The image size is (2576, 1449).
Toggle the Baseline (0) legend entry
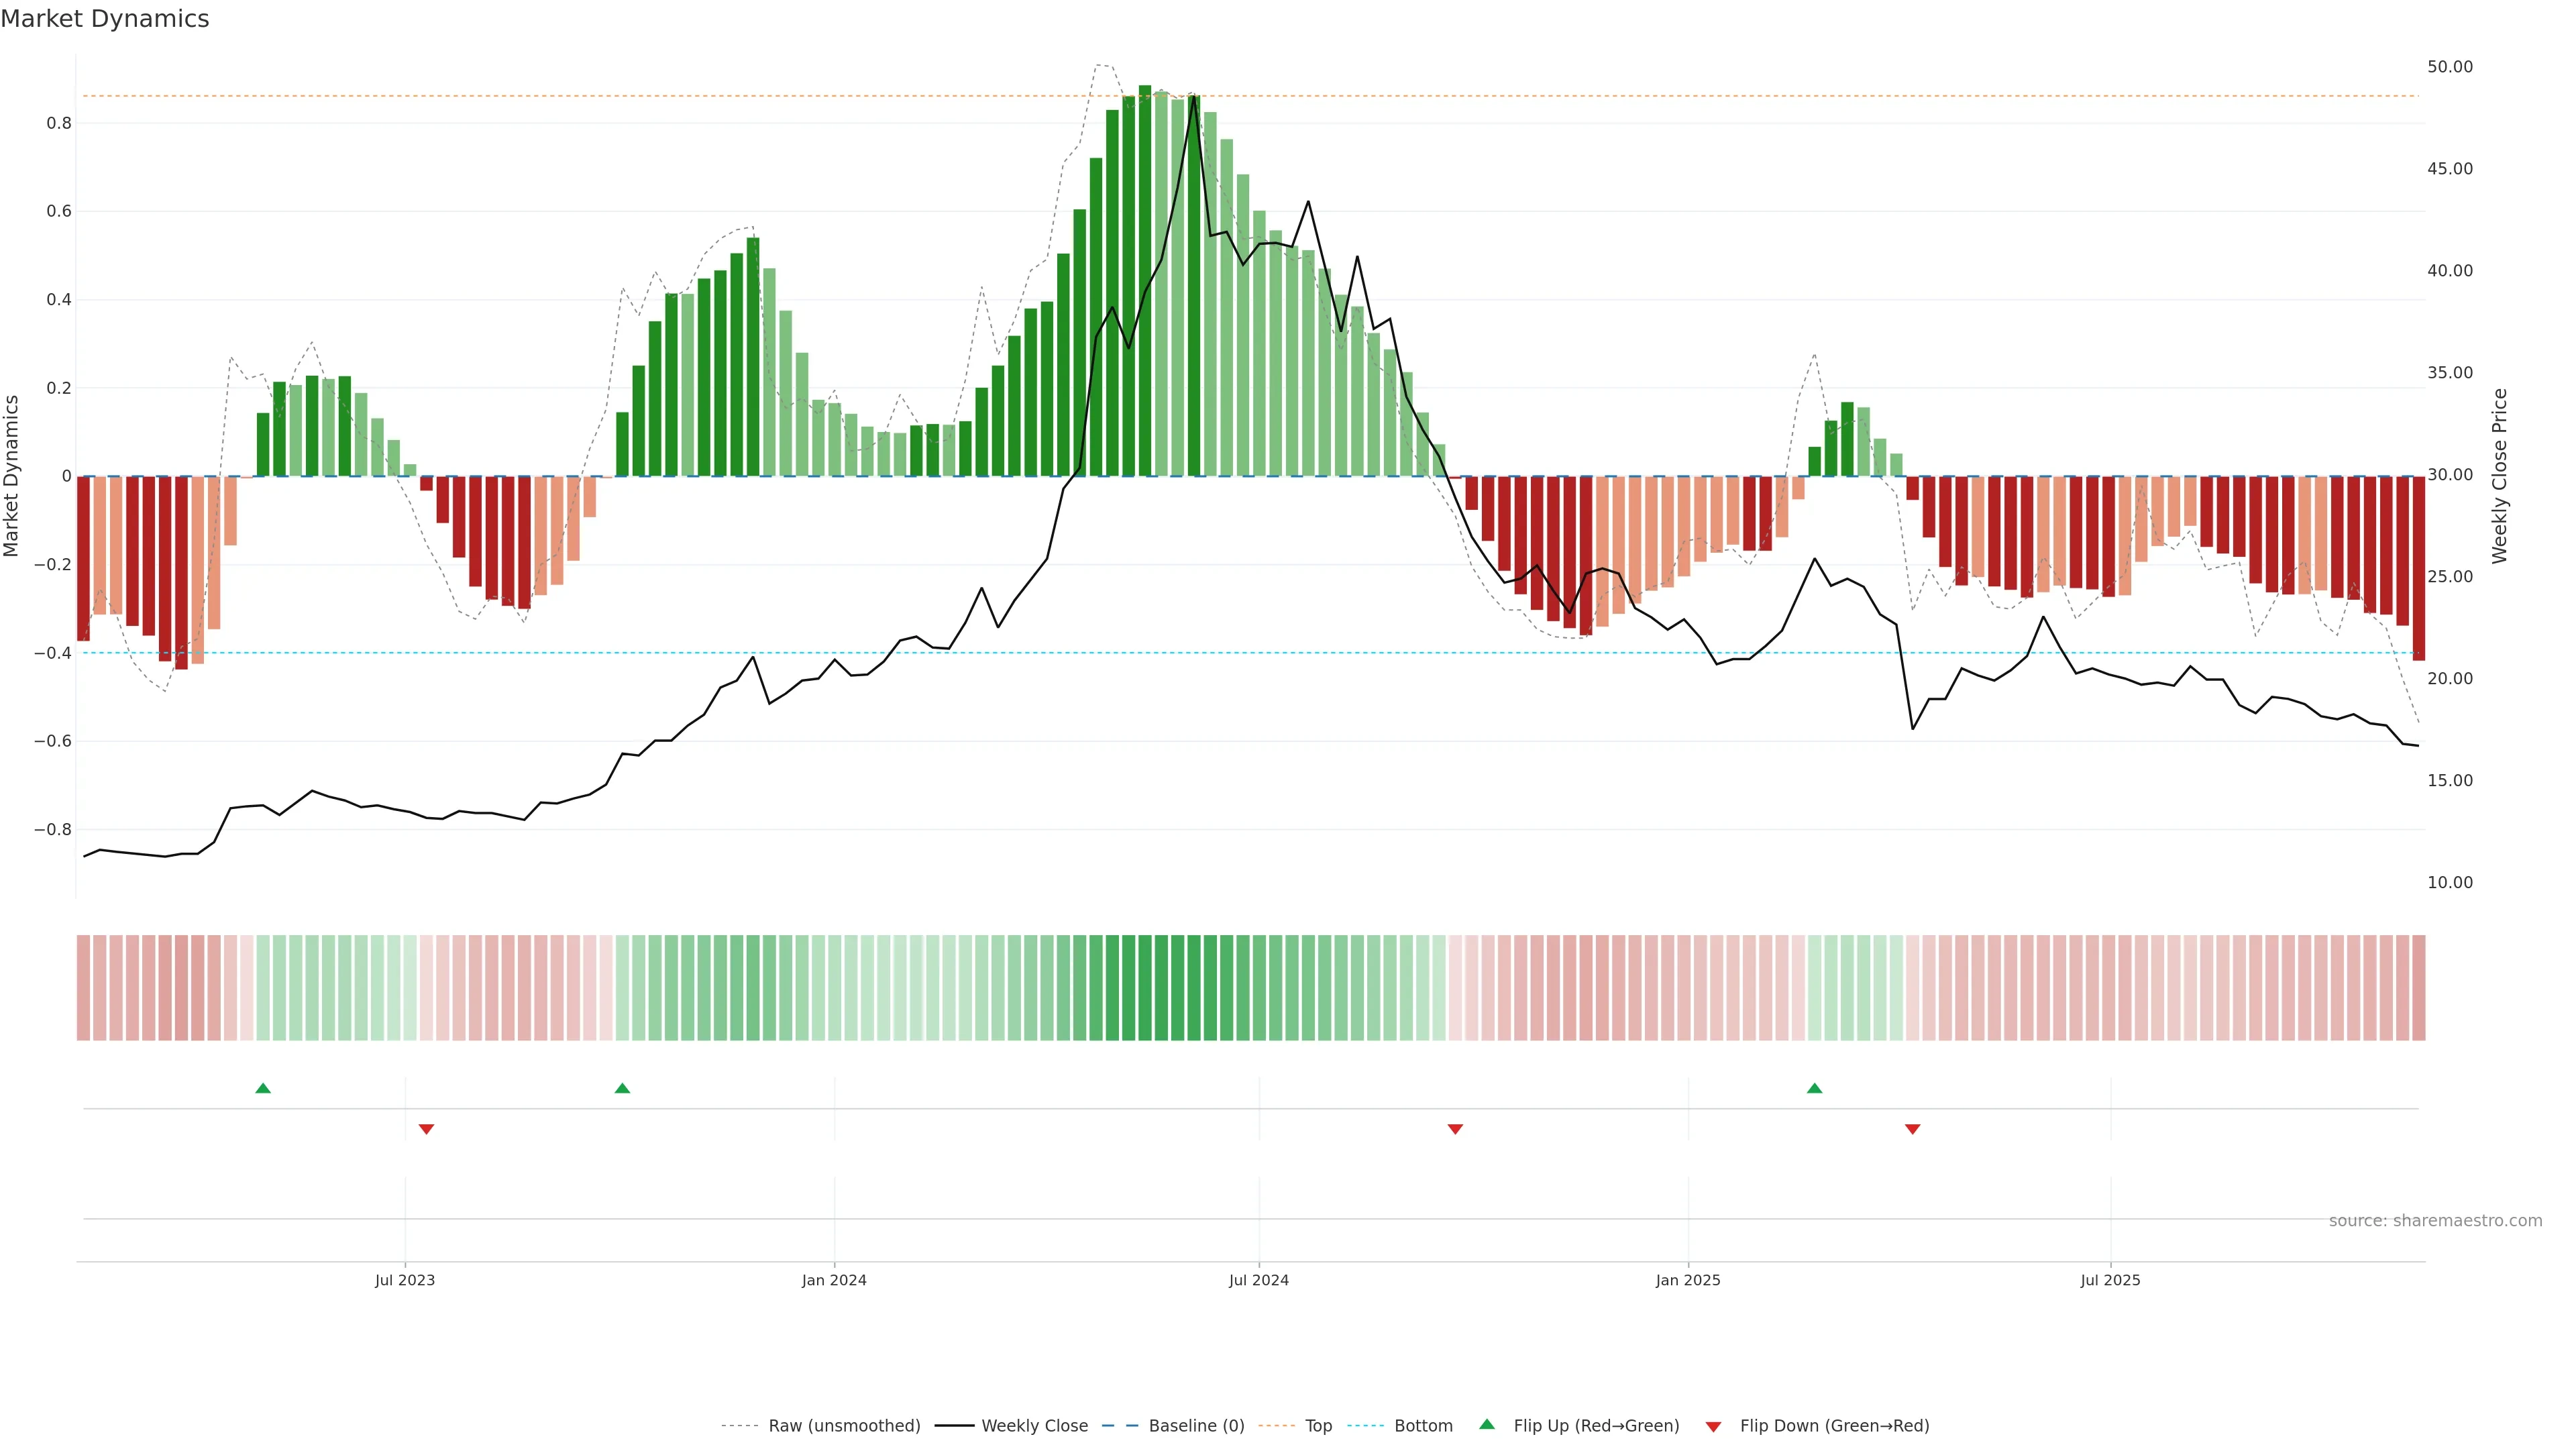tap(1196, 1426)
